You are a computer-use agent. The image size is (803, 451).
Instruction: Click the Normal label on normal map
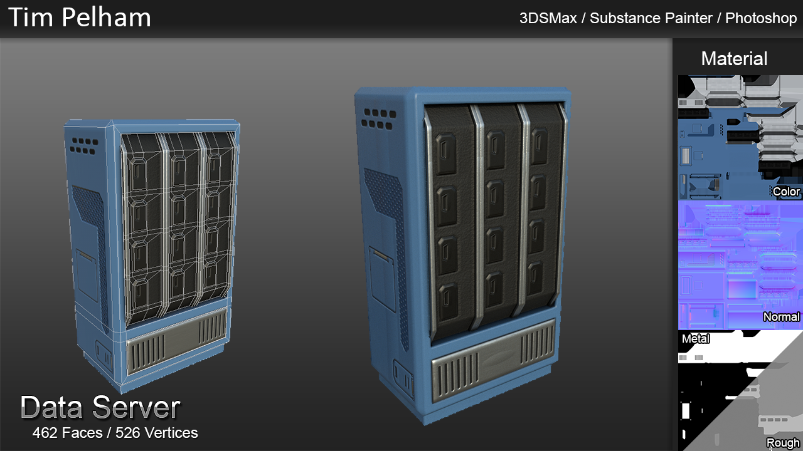781,317
